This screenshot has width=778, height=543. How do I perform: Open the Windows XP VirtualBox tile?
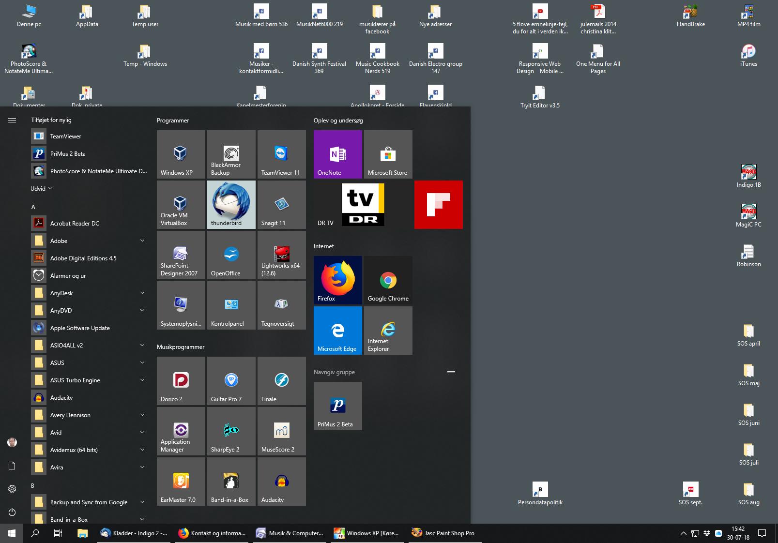[181, 154]
